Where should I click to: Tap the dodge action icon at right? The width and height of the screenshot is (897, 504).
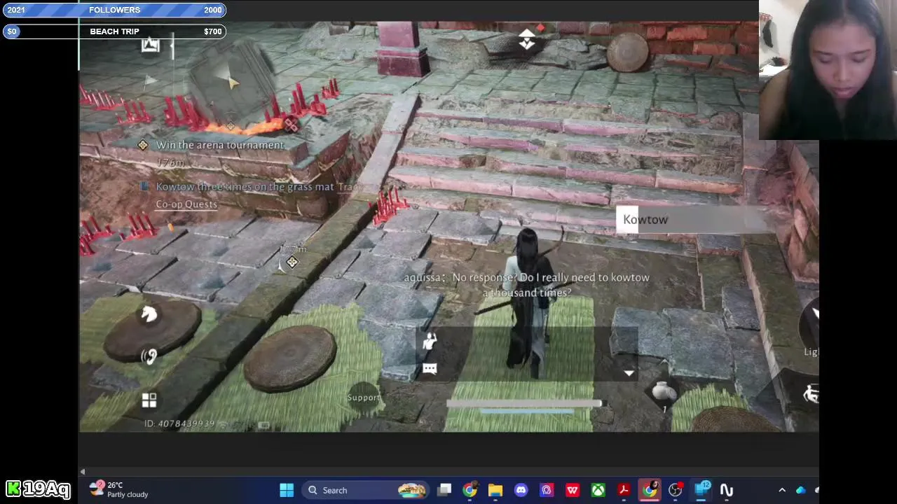point(811,394)
